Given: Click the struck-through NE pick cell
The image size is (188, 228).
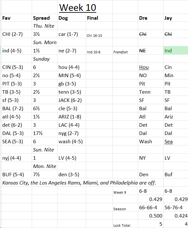Looking at the screenshot, I should [x=151, y=50].
